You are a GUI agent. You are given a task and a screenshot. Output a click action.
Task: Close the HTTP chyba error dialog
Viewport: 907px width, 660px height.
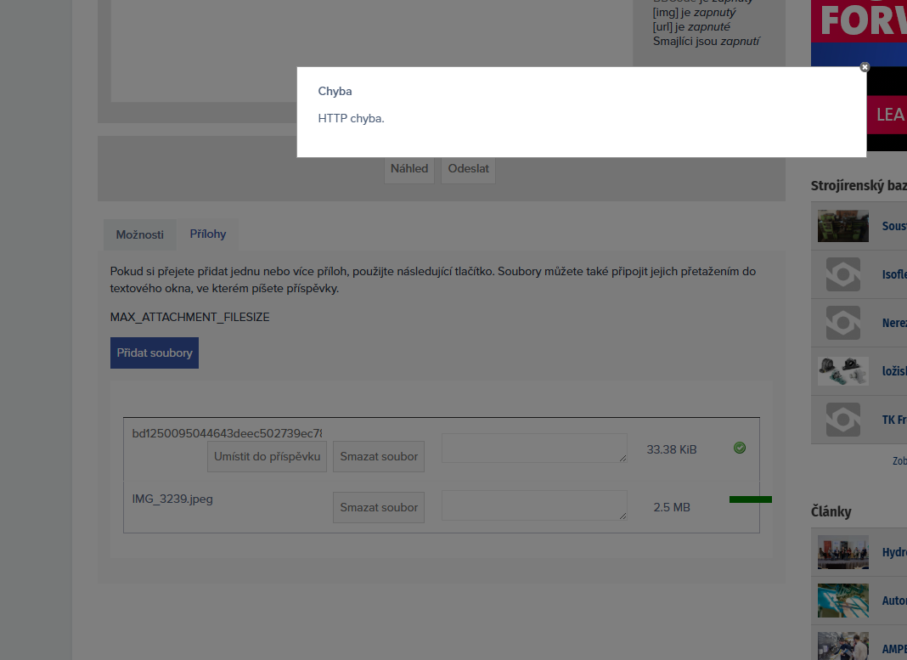point(865,67)
